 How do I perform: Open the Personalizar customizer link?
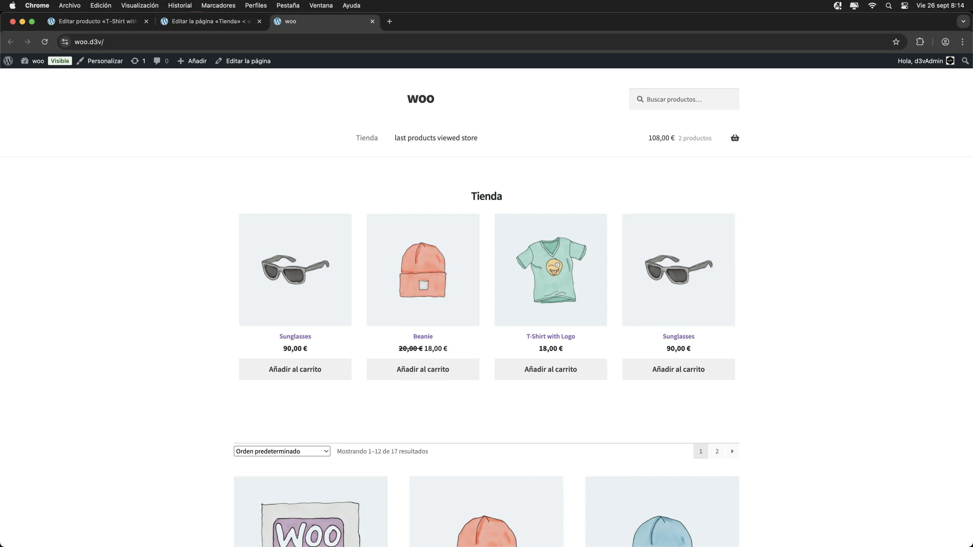click(x=100, y=61)
